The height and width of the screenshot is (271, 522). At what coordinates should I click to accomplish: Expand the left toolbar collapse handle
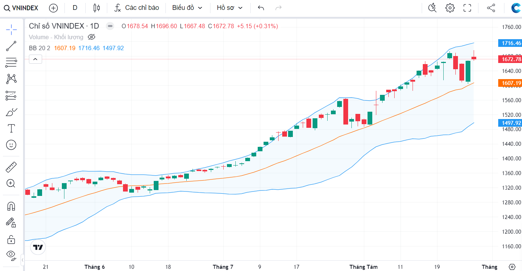22,260
